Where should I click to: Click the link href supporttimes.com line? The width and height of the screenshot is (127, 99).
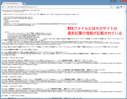coord(18,17)
